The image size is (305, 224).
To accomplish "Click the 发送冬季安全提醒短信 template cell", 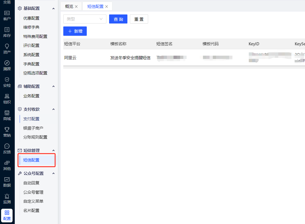I will click(130, 58).
